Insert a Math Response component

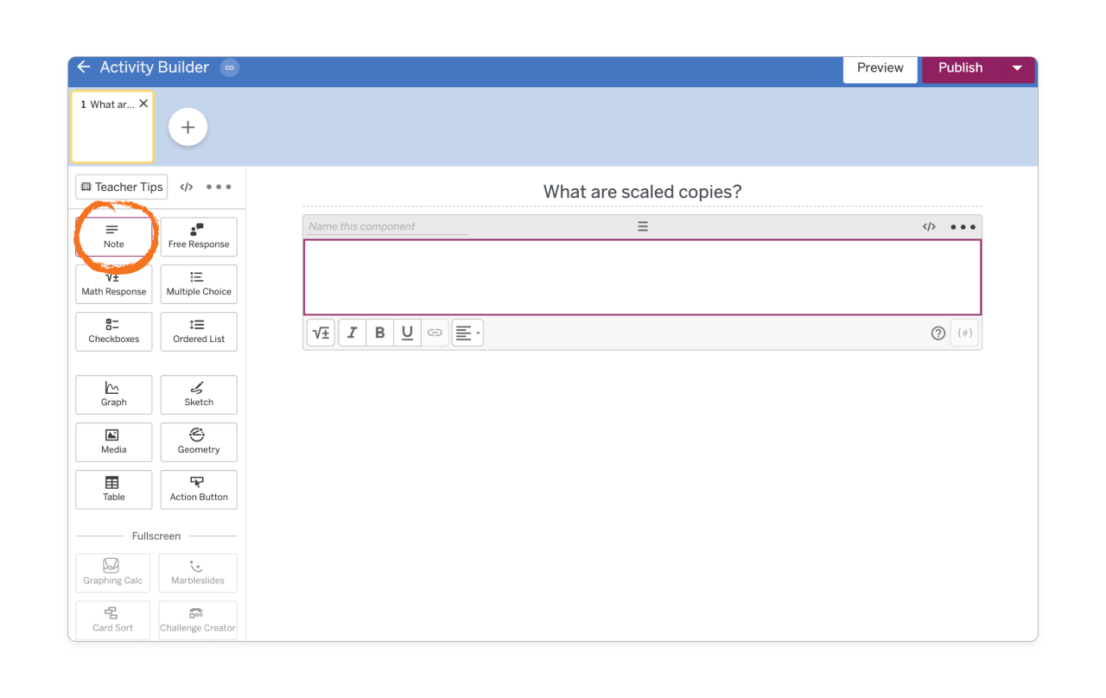113,284
